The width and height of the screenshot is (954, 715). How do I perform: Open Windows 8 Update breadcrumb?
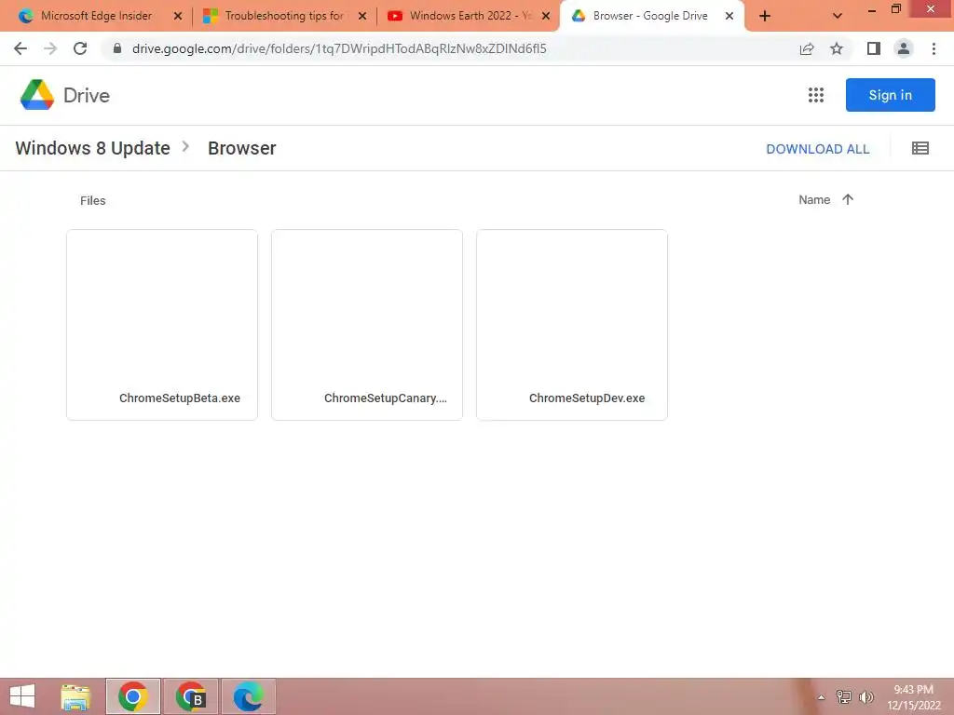pyautogui.click(x=92, y=148)
